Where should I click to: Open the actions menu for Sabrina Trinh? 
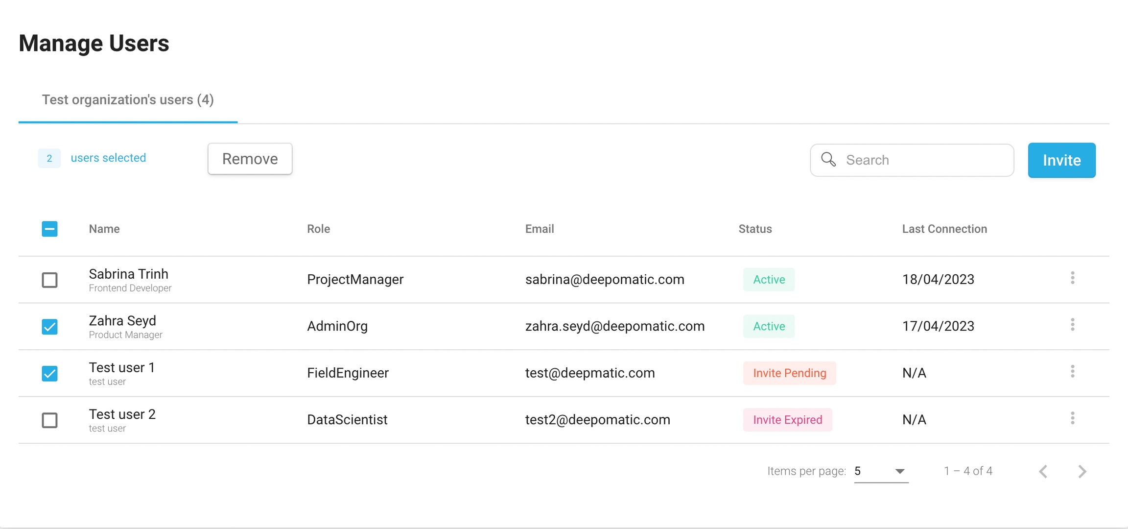point(1072,278)
